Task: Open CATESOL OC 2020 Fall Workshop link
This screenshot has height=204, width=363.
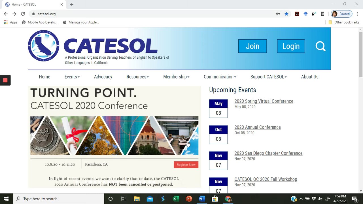Action: [266, 179]
